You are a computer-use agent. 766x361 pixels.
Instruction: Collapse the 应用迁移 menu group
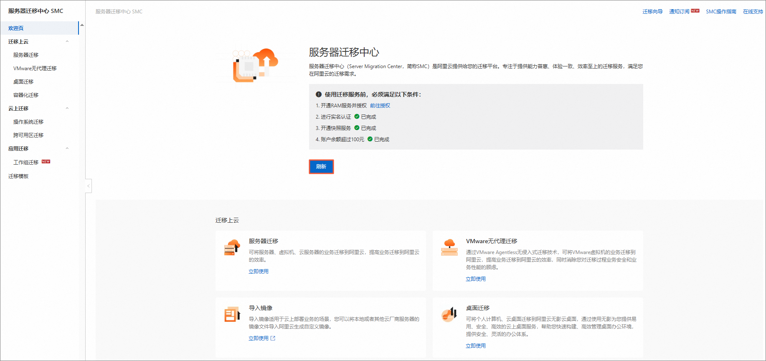click(x=67, y=148)
